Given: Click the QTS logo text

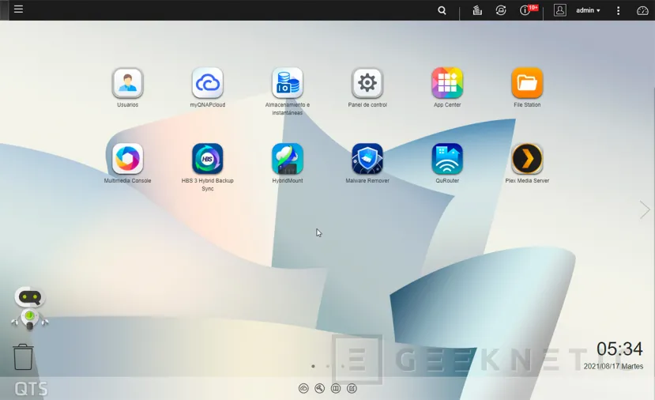Looking at the screenshot, I should [x=31, y=389].
